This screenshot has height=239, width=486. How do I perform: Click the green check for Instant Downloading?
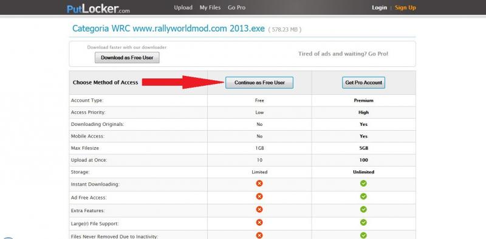[363, 184]
